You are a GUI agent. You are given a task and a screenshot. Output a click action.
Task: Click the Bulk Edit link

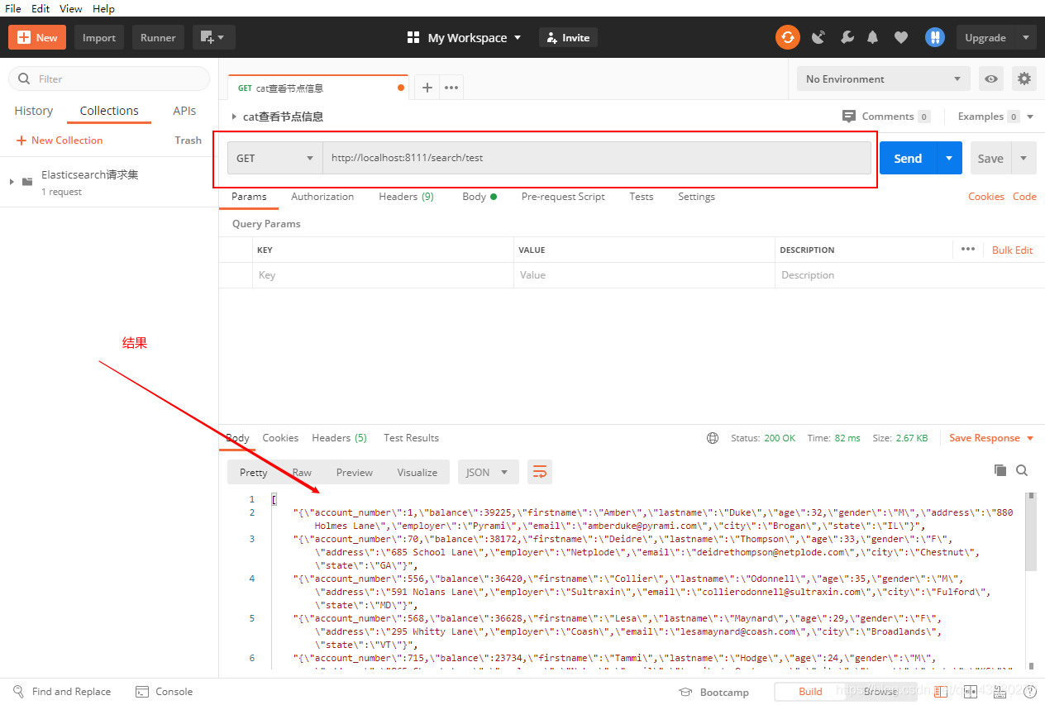coord(1013,250)
